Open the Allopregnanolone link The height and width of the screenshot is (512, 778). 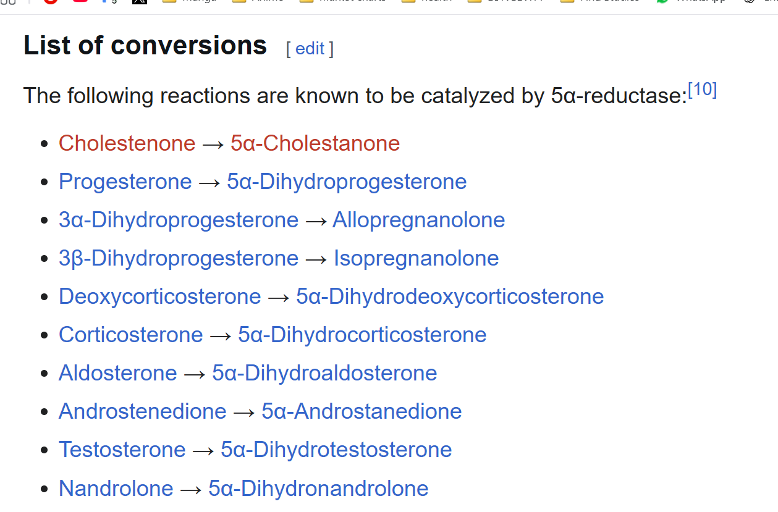click(418, 220)
